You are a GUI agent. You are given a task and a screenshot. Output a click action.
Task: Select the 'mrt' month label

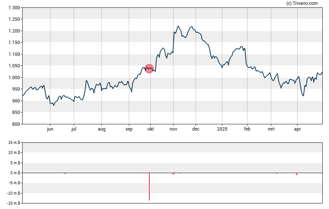pos(271,129)
